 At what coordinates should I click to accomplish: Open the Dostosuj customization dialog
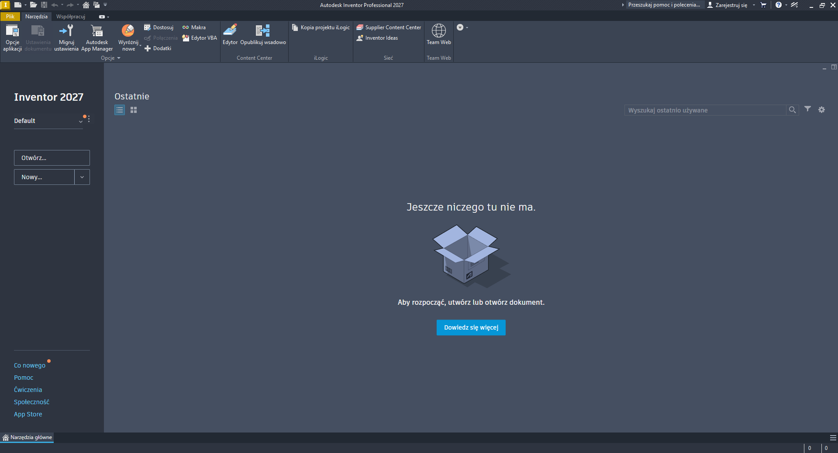(x=159, y=27)
